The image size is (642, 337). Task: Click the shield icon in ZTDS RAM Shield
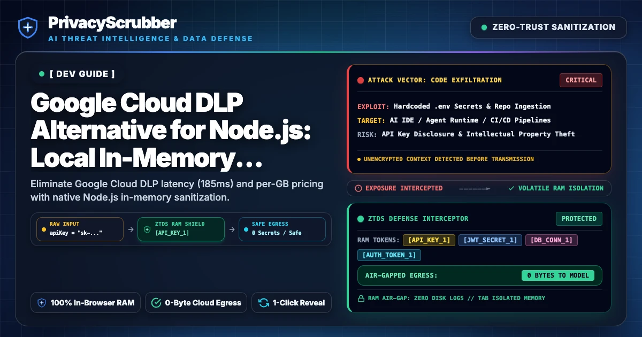click(147, 229)
